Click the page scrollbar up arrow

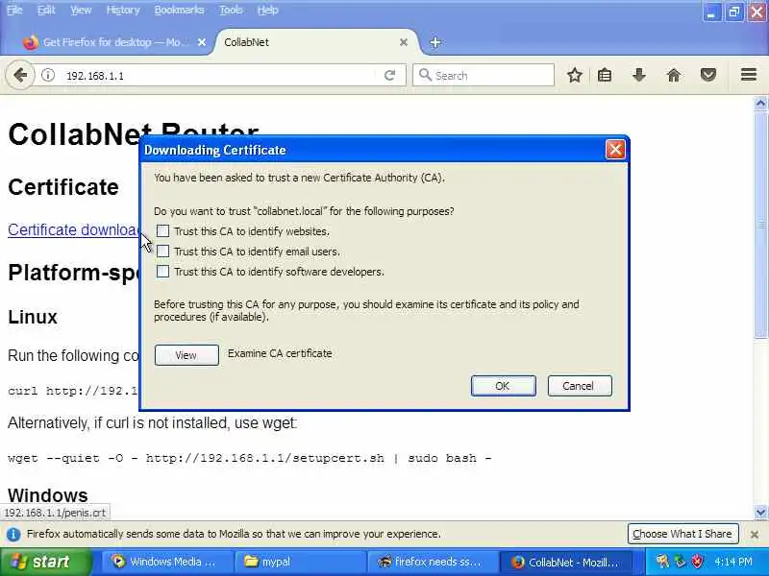tap(760, 103)
